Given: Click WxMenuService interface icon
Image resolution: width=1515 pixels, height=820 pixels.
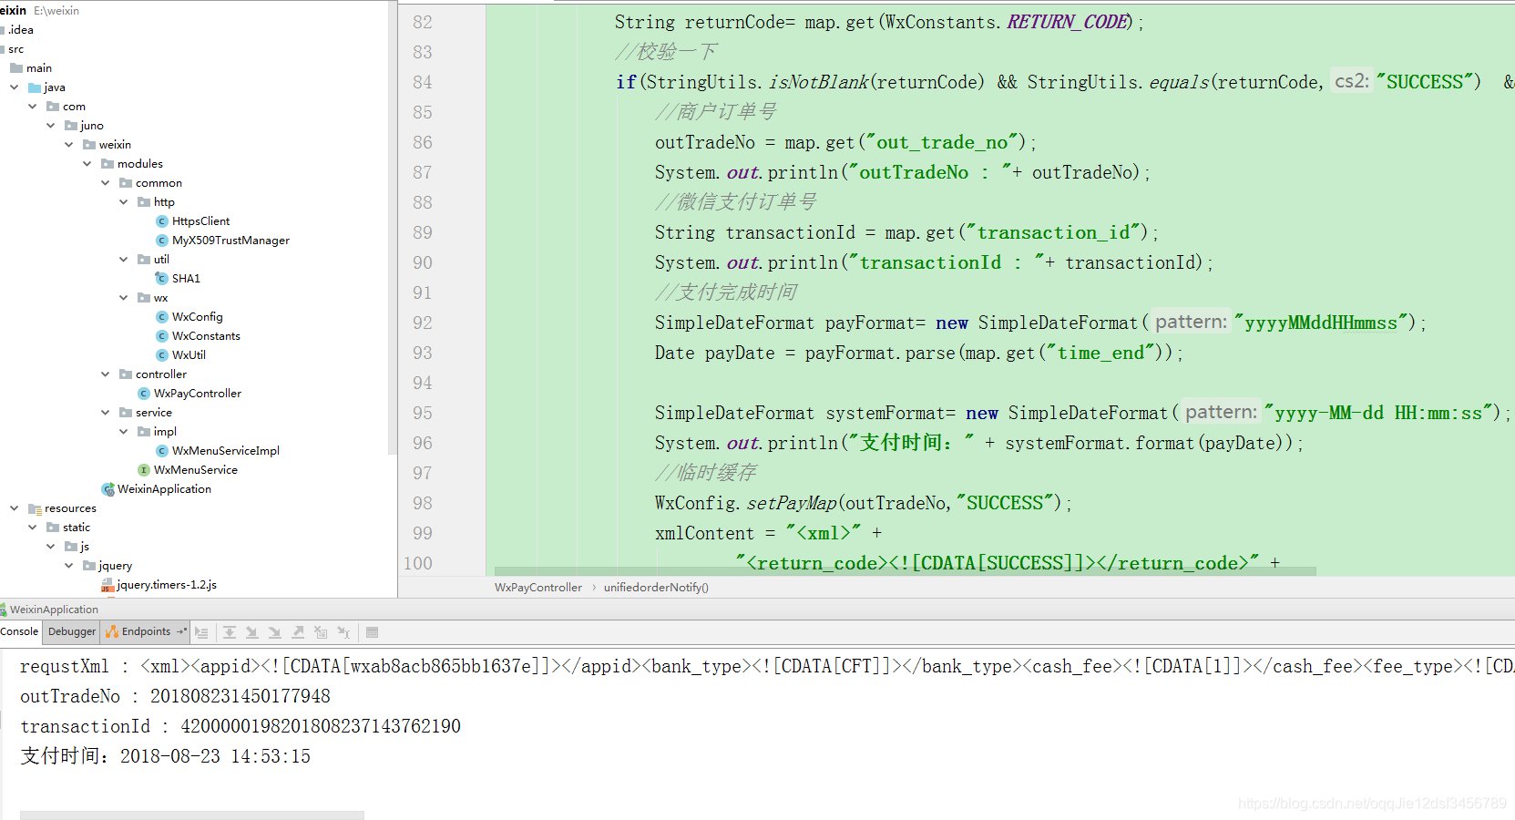Looking at the screenshot, I should point(144,470).
